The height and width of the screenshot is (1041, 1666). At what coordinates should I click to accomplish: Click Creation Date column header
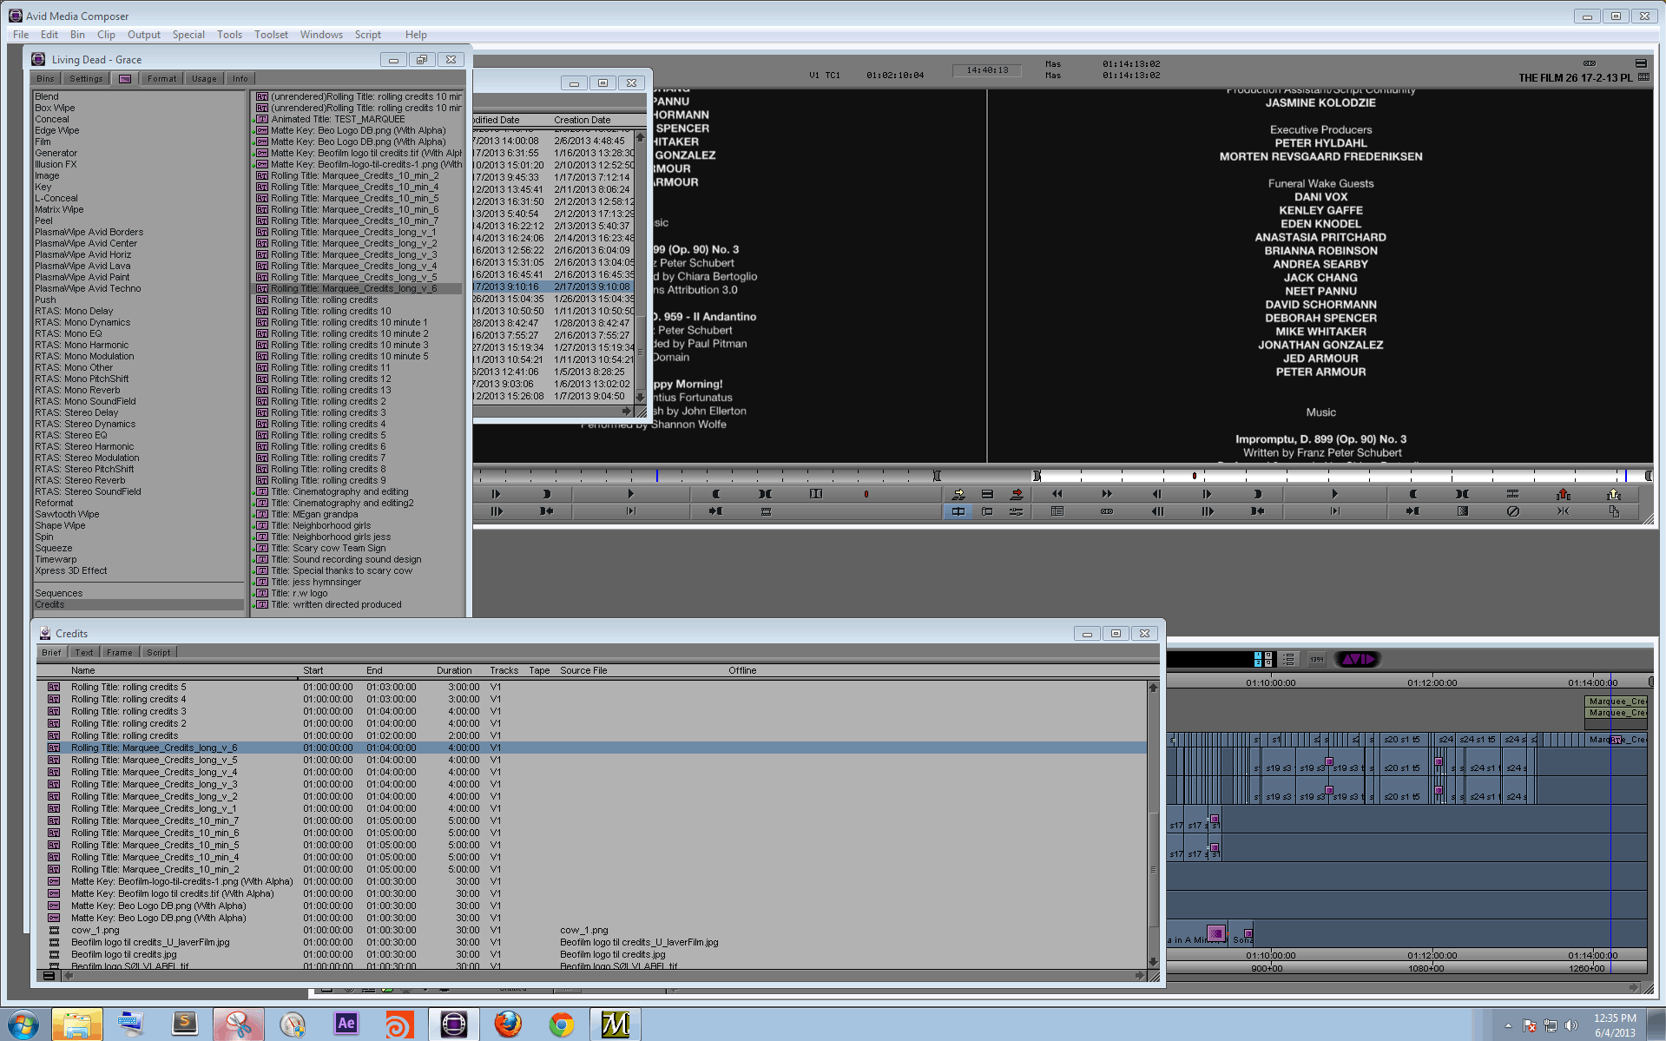(x=582, y=120)
